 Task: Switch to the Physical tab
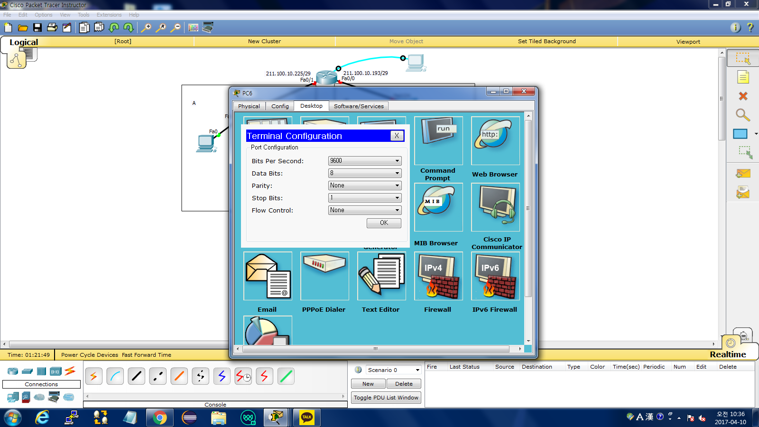coord(249,106)
